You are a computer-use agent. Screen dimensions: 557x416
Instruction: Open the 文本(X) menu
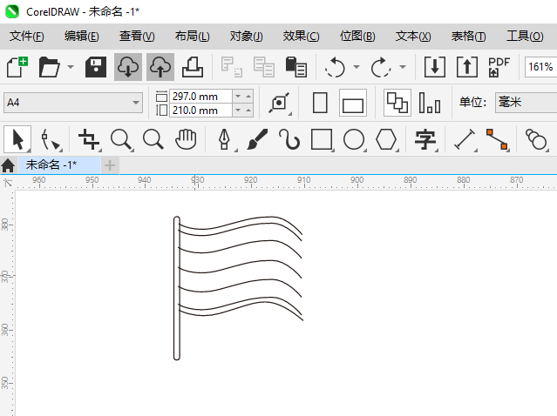click(413, 37)
